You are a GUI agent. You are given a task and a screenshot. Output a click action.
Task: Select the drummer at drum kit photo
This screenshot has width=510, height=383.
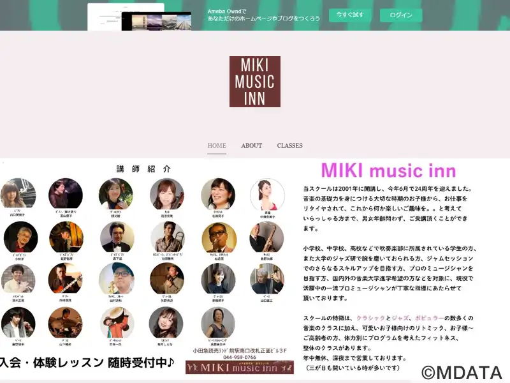pyautogui.click(x=66, y=324)
